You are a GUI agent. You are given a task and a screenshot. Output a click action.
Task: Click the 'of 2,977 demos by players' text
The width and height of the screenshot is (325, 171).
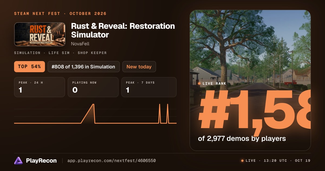click(242, 138)
